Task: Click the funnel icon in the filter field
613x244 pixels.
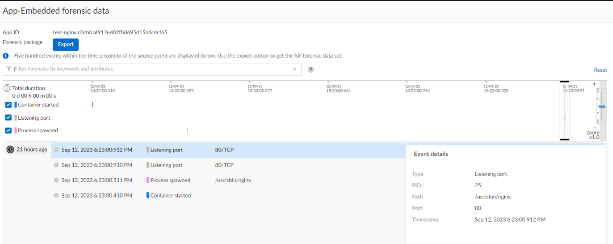Action: point(9,69)
